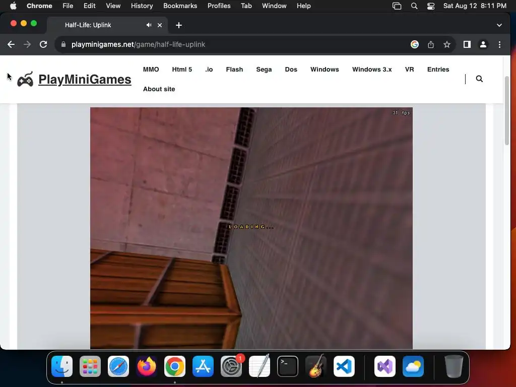Open the Chrome profile menu

pos(483,44)
